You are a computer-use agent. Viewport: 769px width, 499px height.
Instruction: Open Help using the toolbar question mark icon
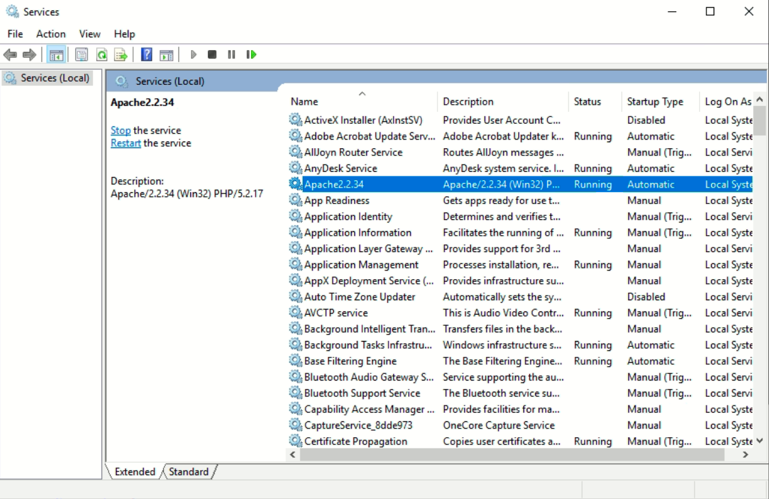point(146,54)
